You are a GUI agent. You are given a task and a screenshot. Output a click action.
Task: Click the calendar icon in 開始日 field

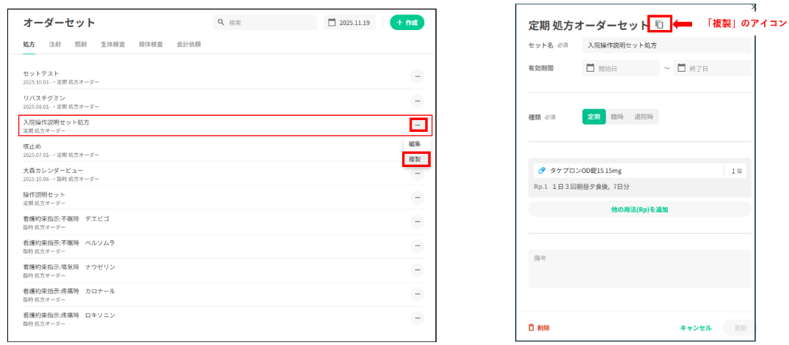pyautogui.click(x=590, y=68)
